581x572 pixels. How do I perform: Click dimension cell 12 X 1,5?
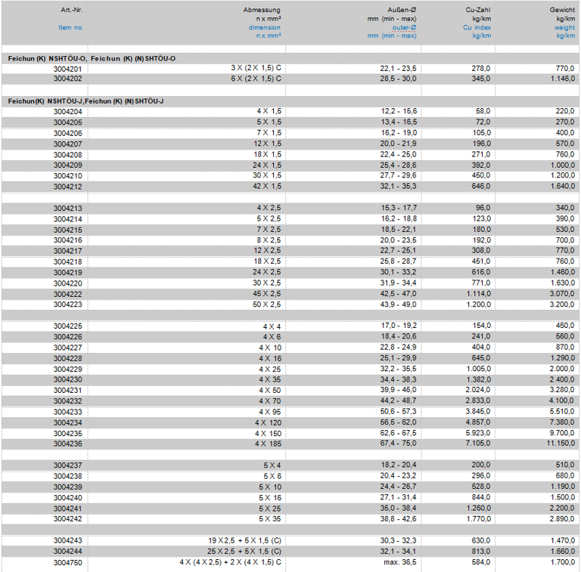point(267,144)
